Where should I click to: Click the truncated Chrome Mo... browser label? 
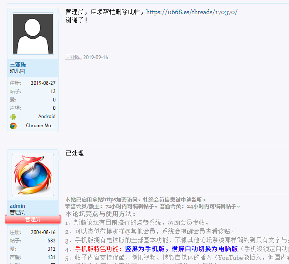click(40, 126)
